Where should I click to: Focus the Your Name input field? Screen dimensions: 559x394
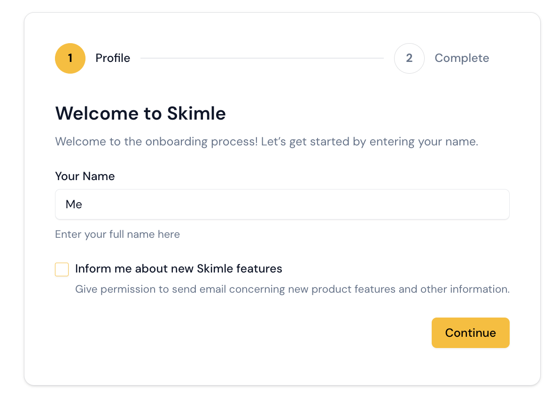click(x=282, y=205)
